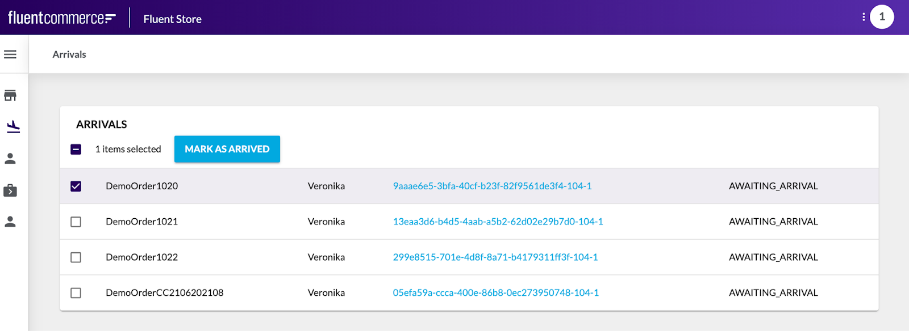
Task: Open link 9aaae6e5-3bfa-40cf-b23f-82f9561de3f4-104-1
Action: (x=492, y=186)
